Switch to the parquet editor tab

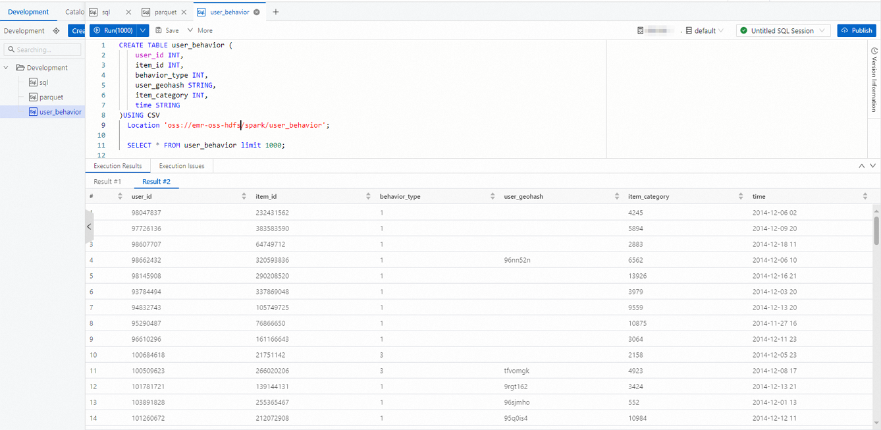point(165,12)
